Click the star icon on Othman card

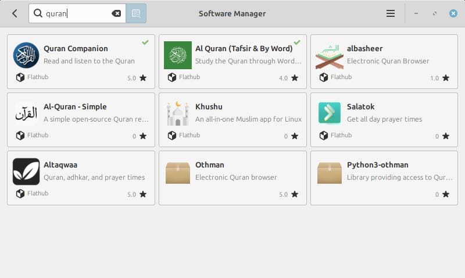coord(295,194)
